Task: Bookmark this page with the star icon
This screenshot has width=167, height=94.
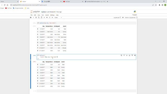Action: tap(156, 5)
